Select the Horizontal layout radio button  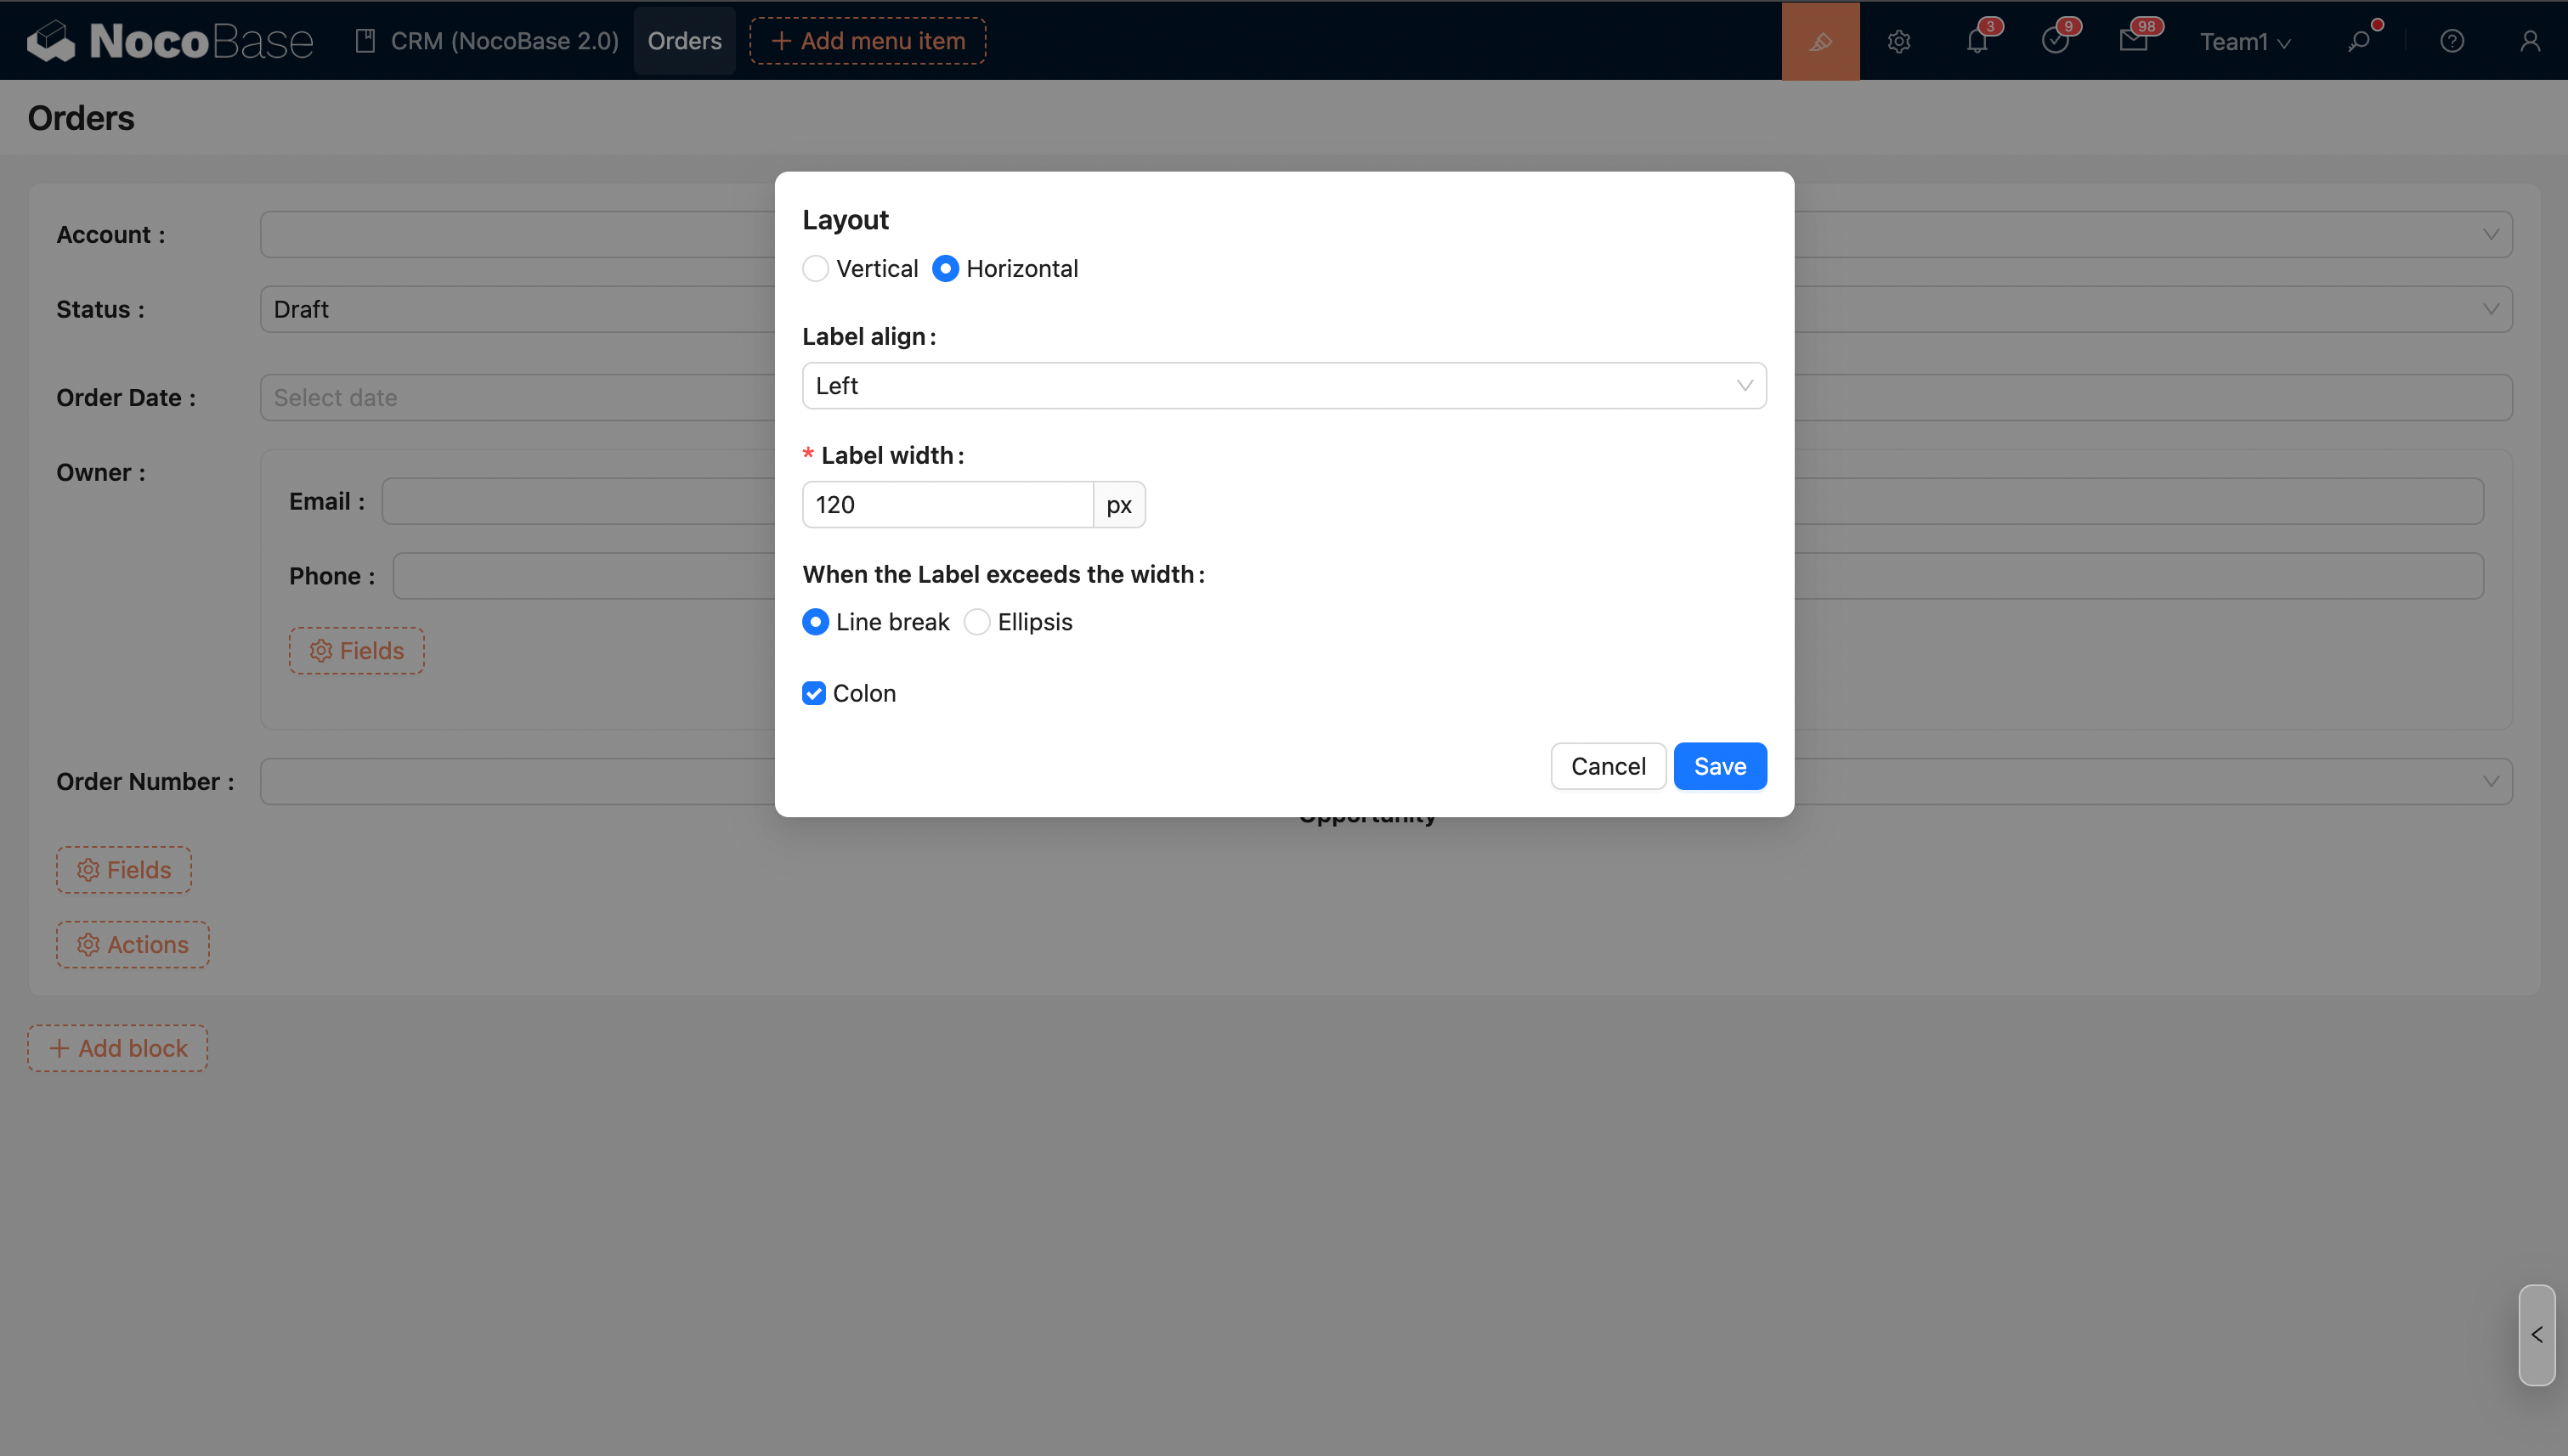tap(946, 269)
